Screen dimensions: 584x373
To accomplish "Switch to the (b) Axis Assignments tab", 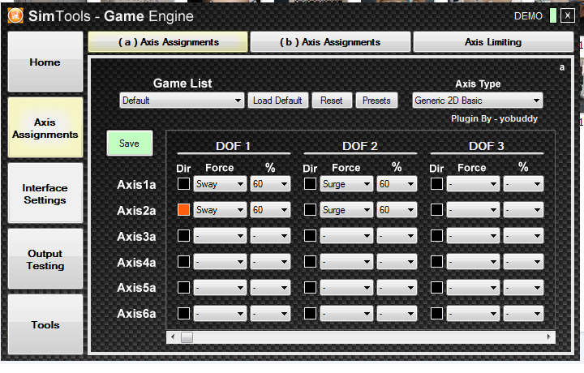I will [330, 42].
